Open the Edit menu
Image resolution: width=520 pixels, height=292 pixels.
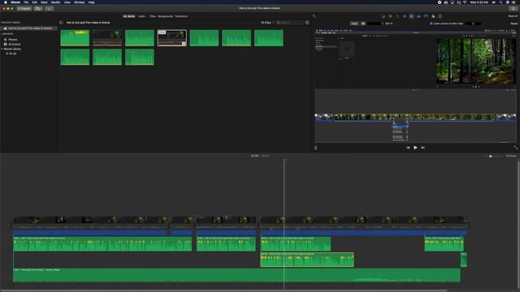coord(34,2)
